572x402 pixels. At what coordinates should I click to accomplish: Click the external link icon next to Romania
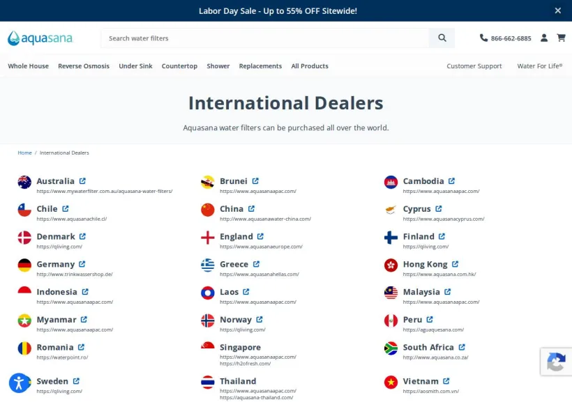[x=81, y=347]
